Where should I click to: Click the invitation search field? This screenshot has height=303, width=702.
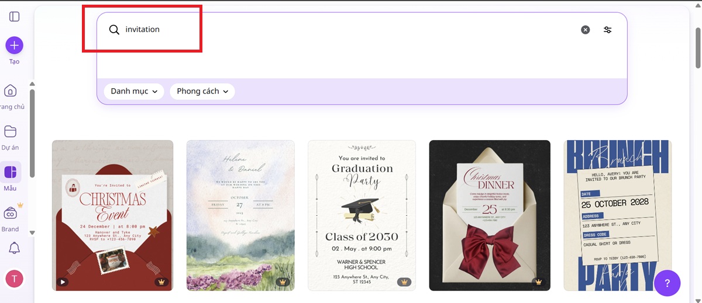pos(345,30)
